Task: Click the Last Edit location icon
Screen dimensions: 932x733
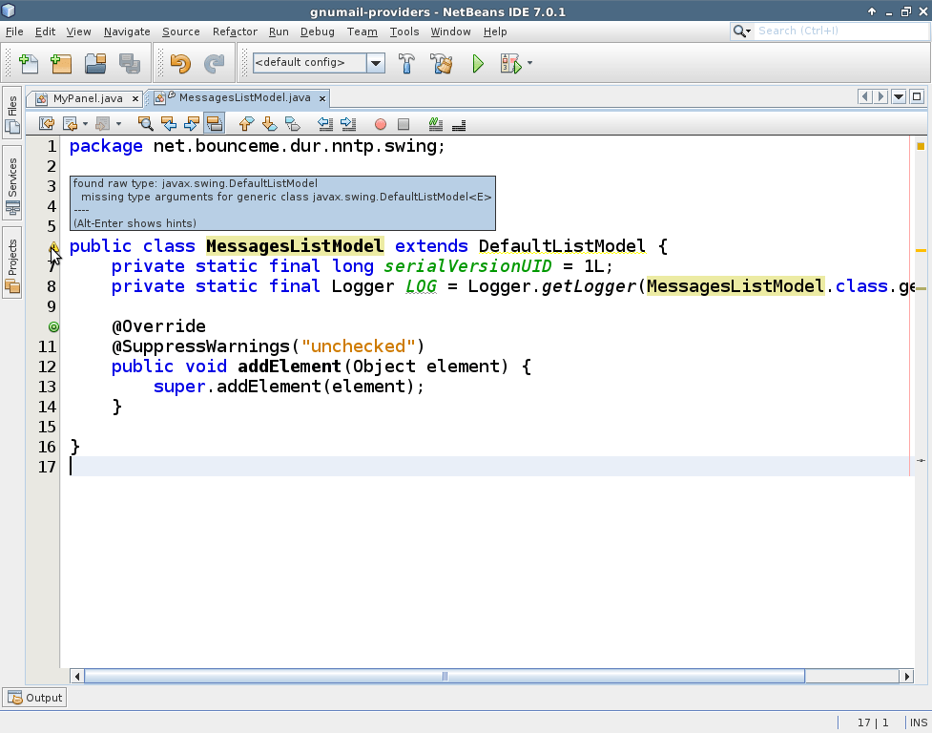Action: click(x=47, y=124)
